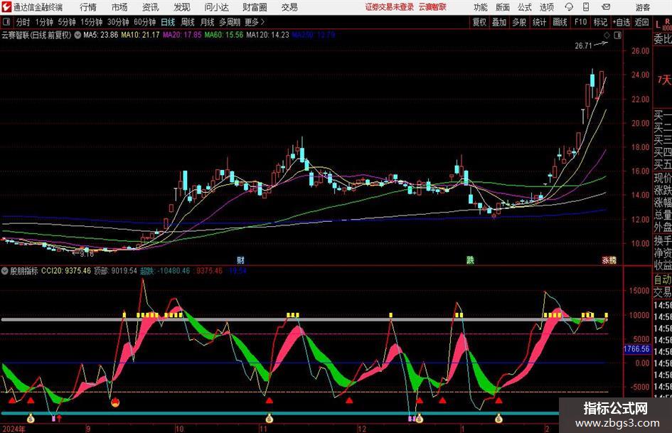Open the 资讯 menu

tap(151, 7)
